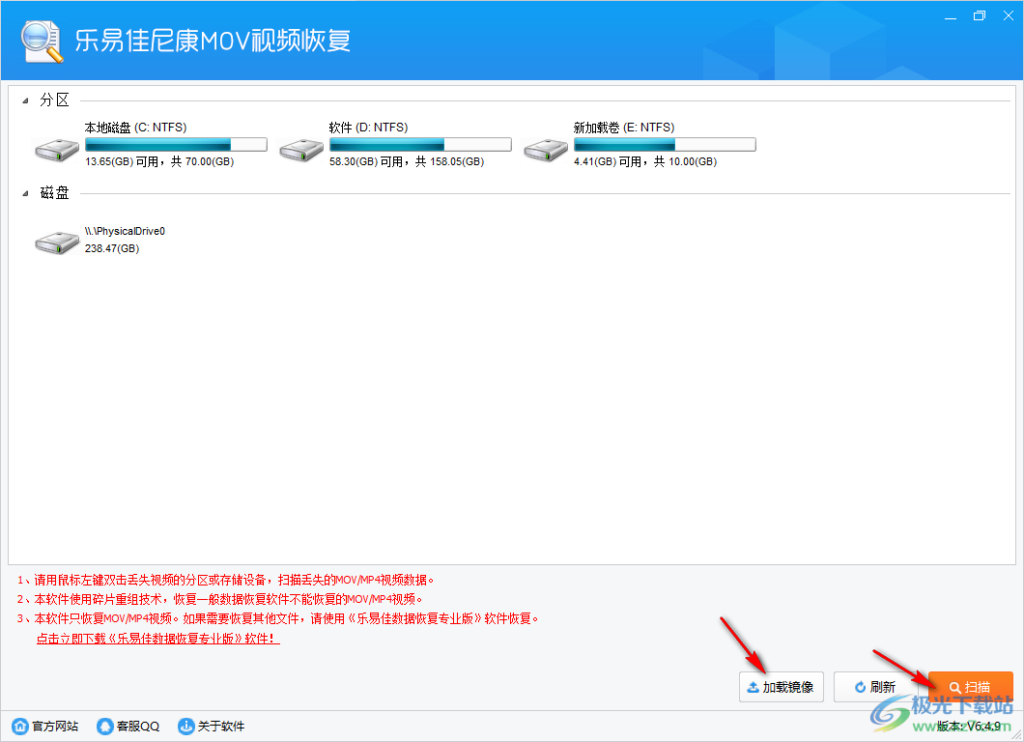This screenshot has height=742, width=1024.
Task: Click the C: drive usage bar
Action: pyautogui.click(x=176, y=144)
